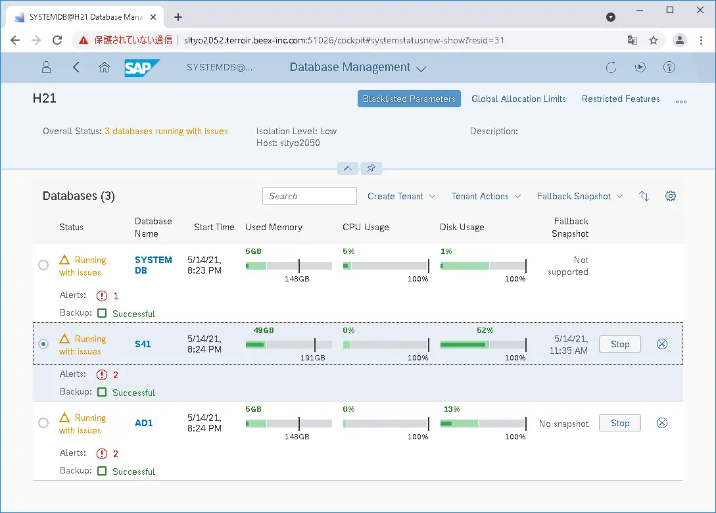716x513 pixels.
Task: Click the backup status icon for S41
Action: point(103,393)
